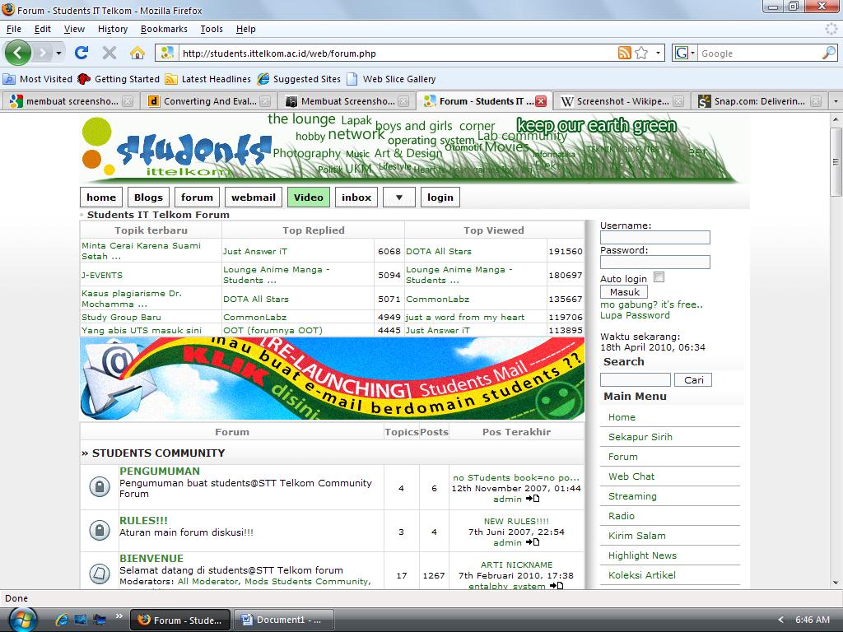Open the Lupa Password link
This screenshot has height=632, width=843.
point(635,315)
